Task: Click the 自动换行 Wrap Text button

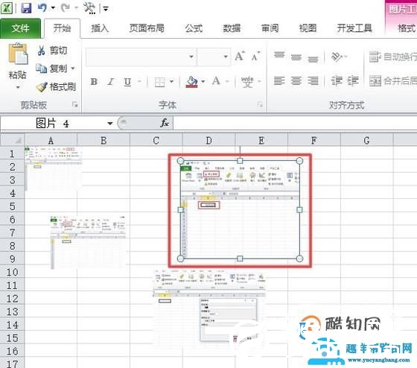Action: point(393,57)
